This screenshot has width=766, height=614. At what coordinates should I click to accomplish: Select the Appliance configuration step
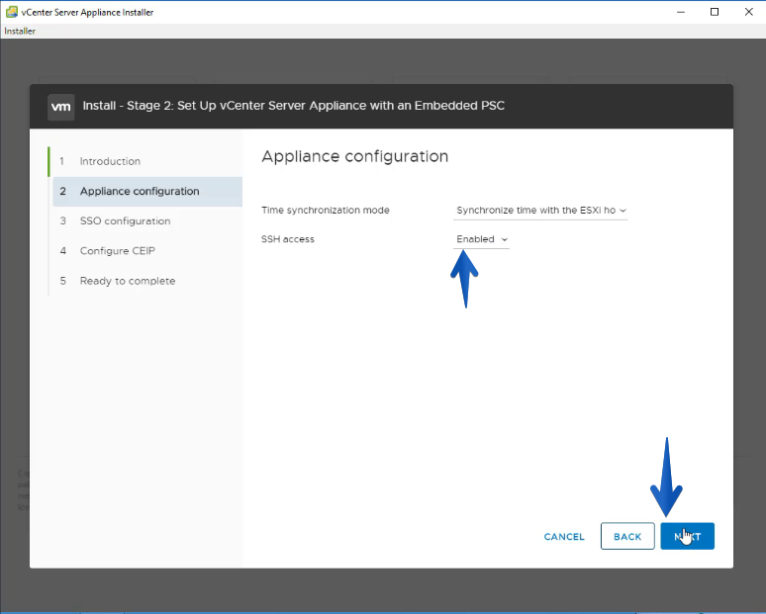[147, 191]
